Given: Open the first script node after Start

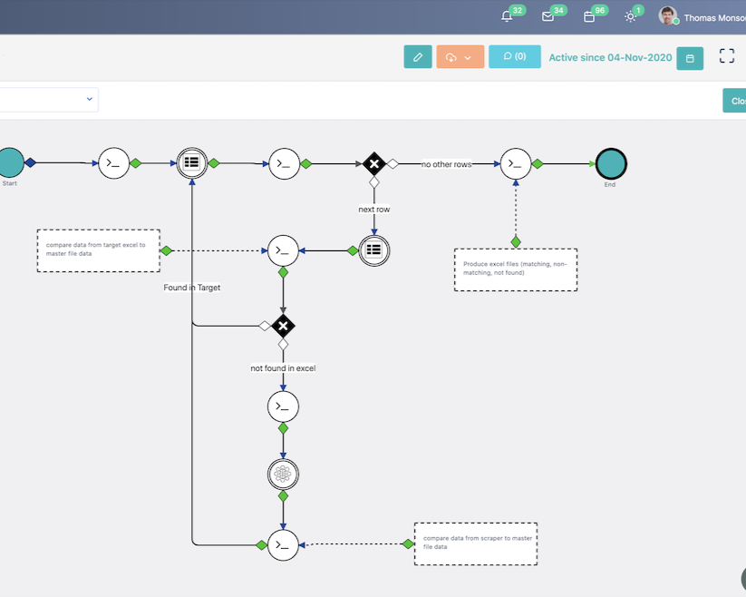Looking at the screenshot, I should coord(114,164).
